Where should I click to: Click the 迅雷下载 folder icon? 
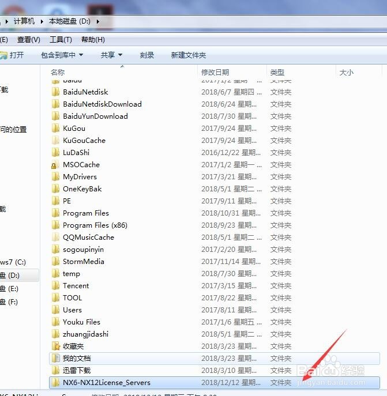55,371
